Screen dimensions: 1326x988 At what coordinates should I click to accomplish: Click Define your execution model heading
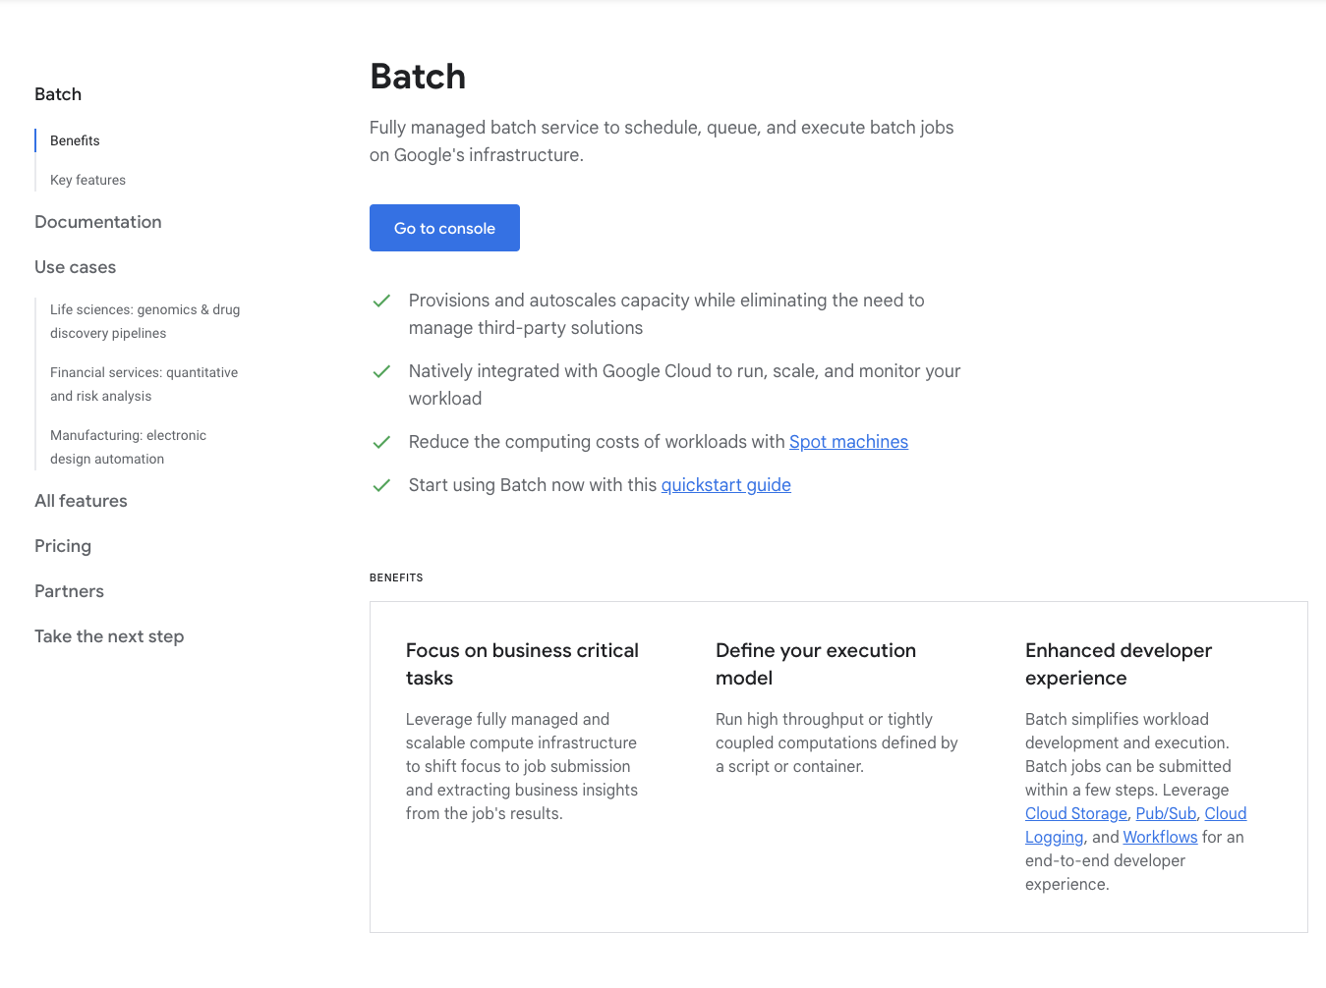pos(816,664)
